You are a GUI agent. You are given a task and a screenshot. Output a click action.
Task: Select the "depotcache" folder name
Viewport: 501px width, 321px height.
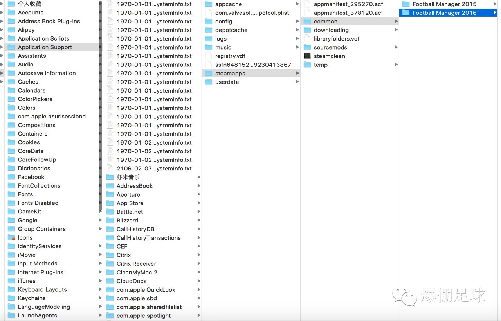click(x=231, y=30)
